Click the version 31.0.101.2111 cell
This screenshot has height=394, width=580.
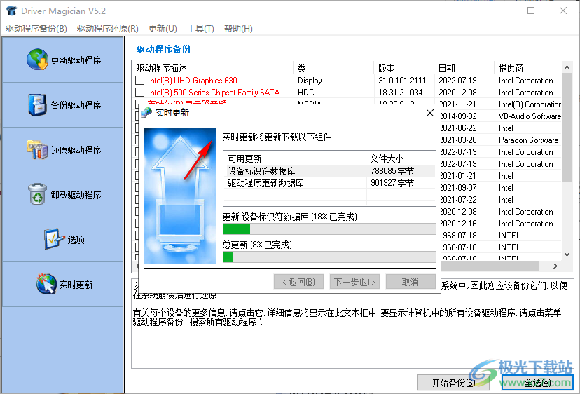[402, 81]
